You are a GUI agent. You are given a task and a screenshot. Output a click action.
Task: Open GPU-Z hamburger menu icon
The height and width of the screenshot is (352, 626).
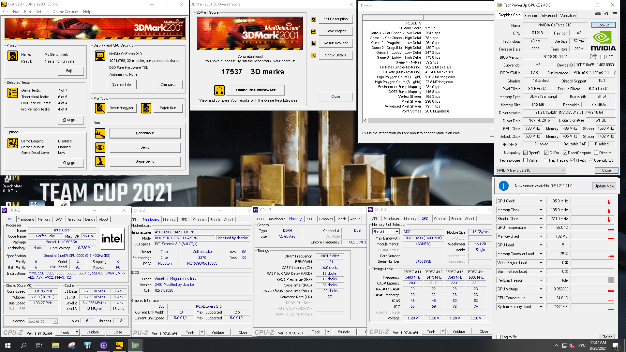tap(615, 14)
